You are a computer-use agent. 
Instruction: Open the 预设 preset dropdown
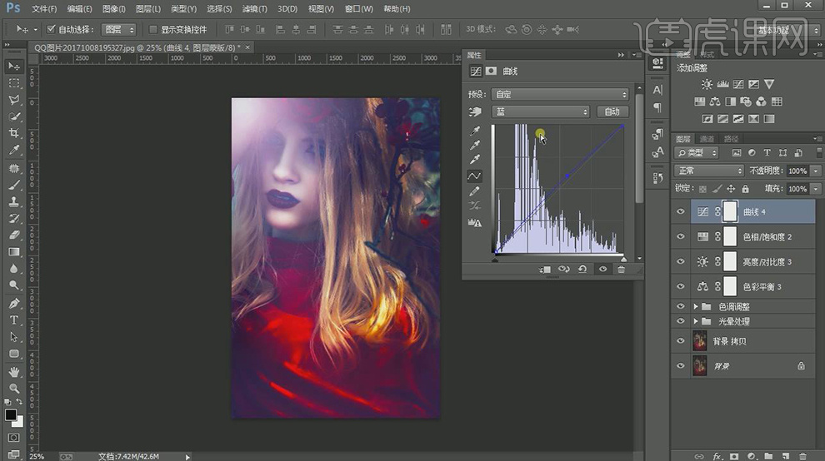pos(559,95)
